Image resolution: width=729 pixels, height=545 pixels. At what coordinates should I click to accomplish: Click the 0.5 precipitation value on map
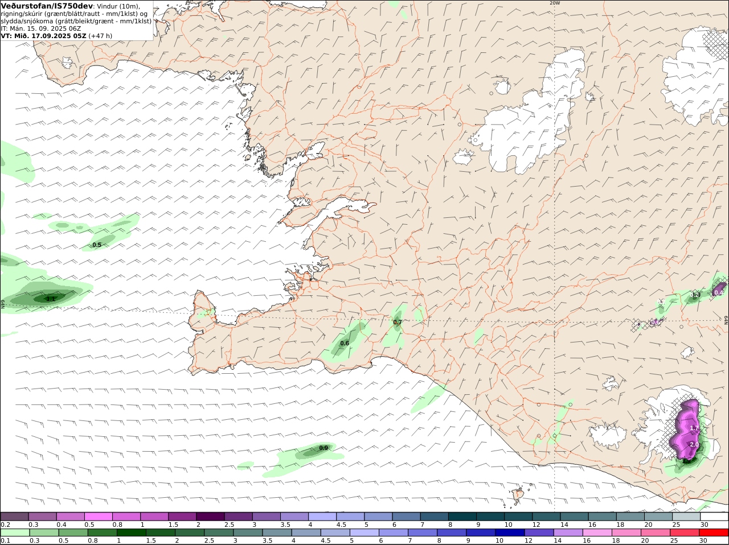[97, 245]
